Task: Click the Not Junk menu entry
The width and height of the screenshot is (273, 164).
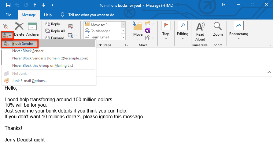Action: point(49,73)
